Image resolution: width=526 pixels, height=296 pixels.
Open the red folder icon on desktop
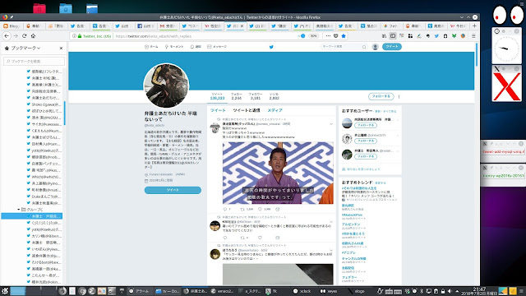(39, 8)
